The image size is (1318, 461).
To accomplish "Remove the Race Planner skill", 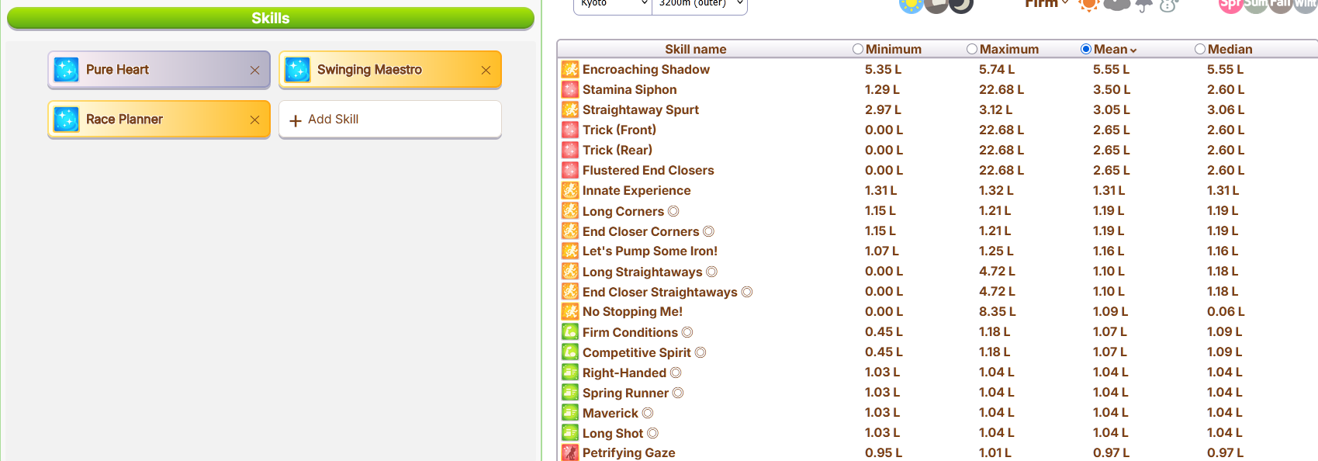I will click(254, 120).
